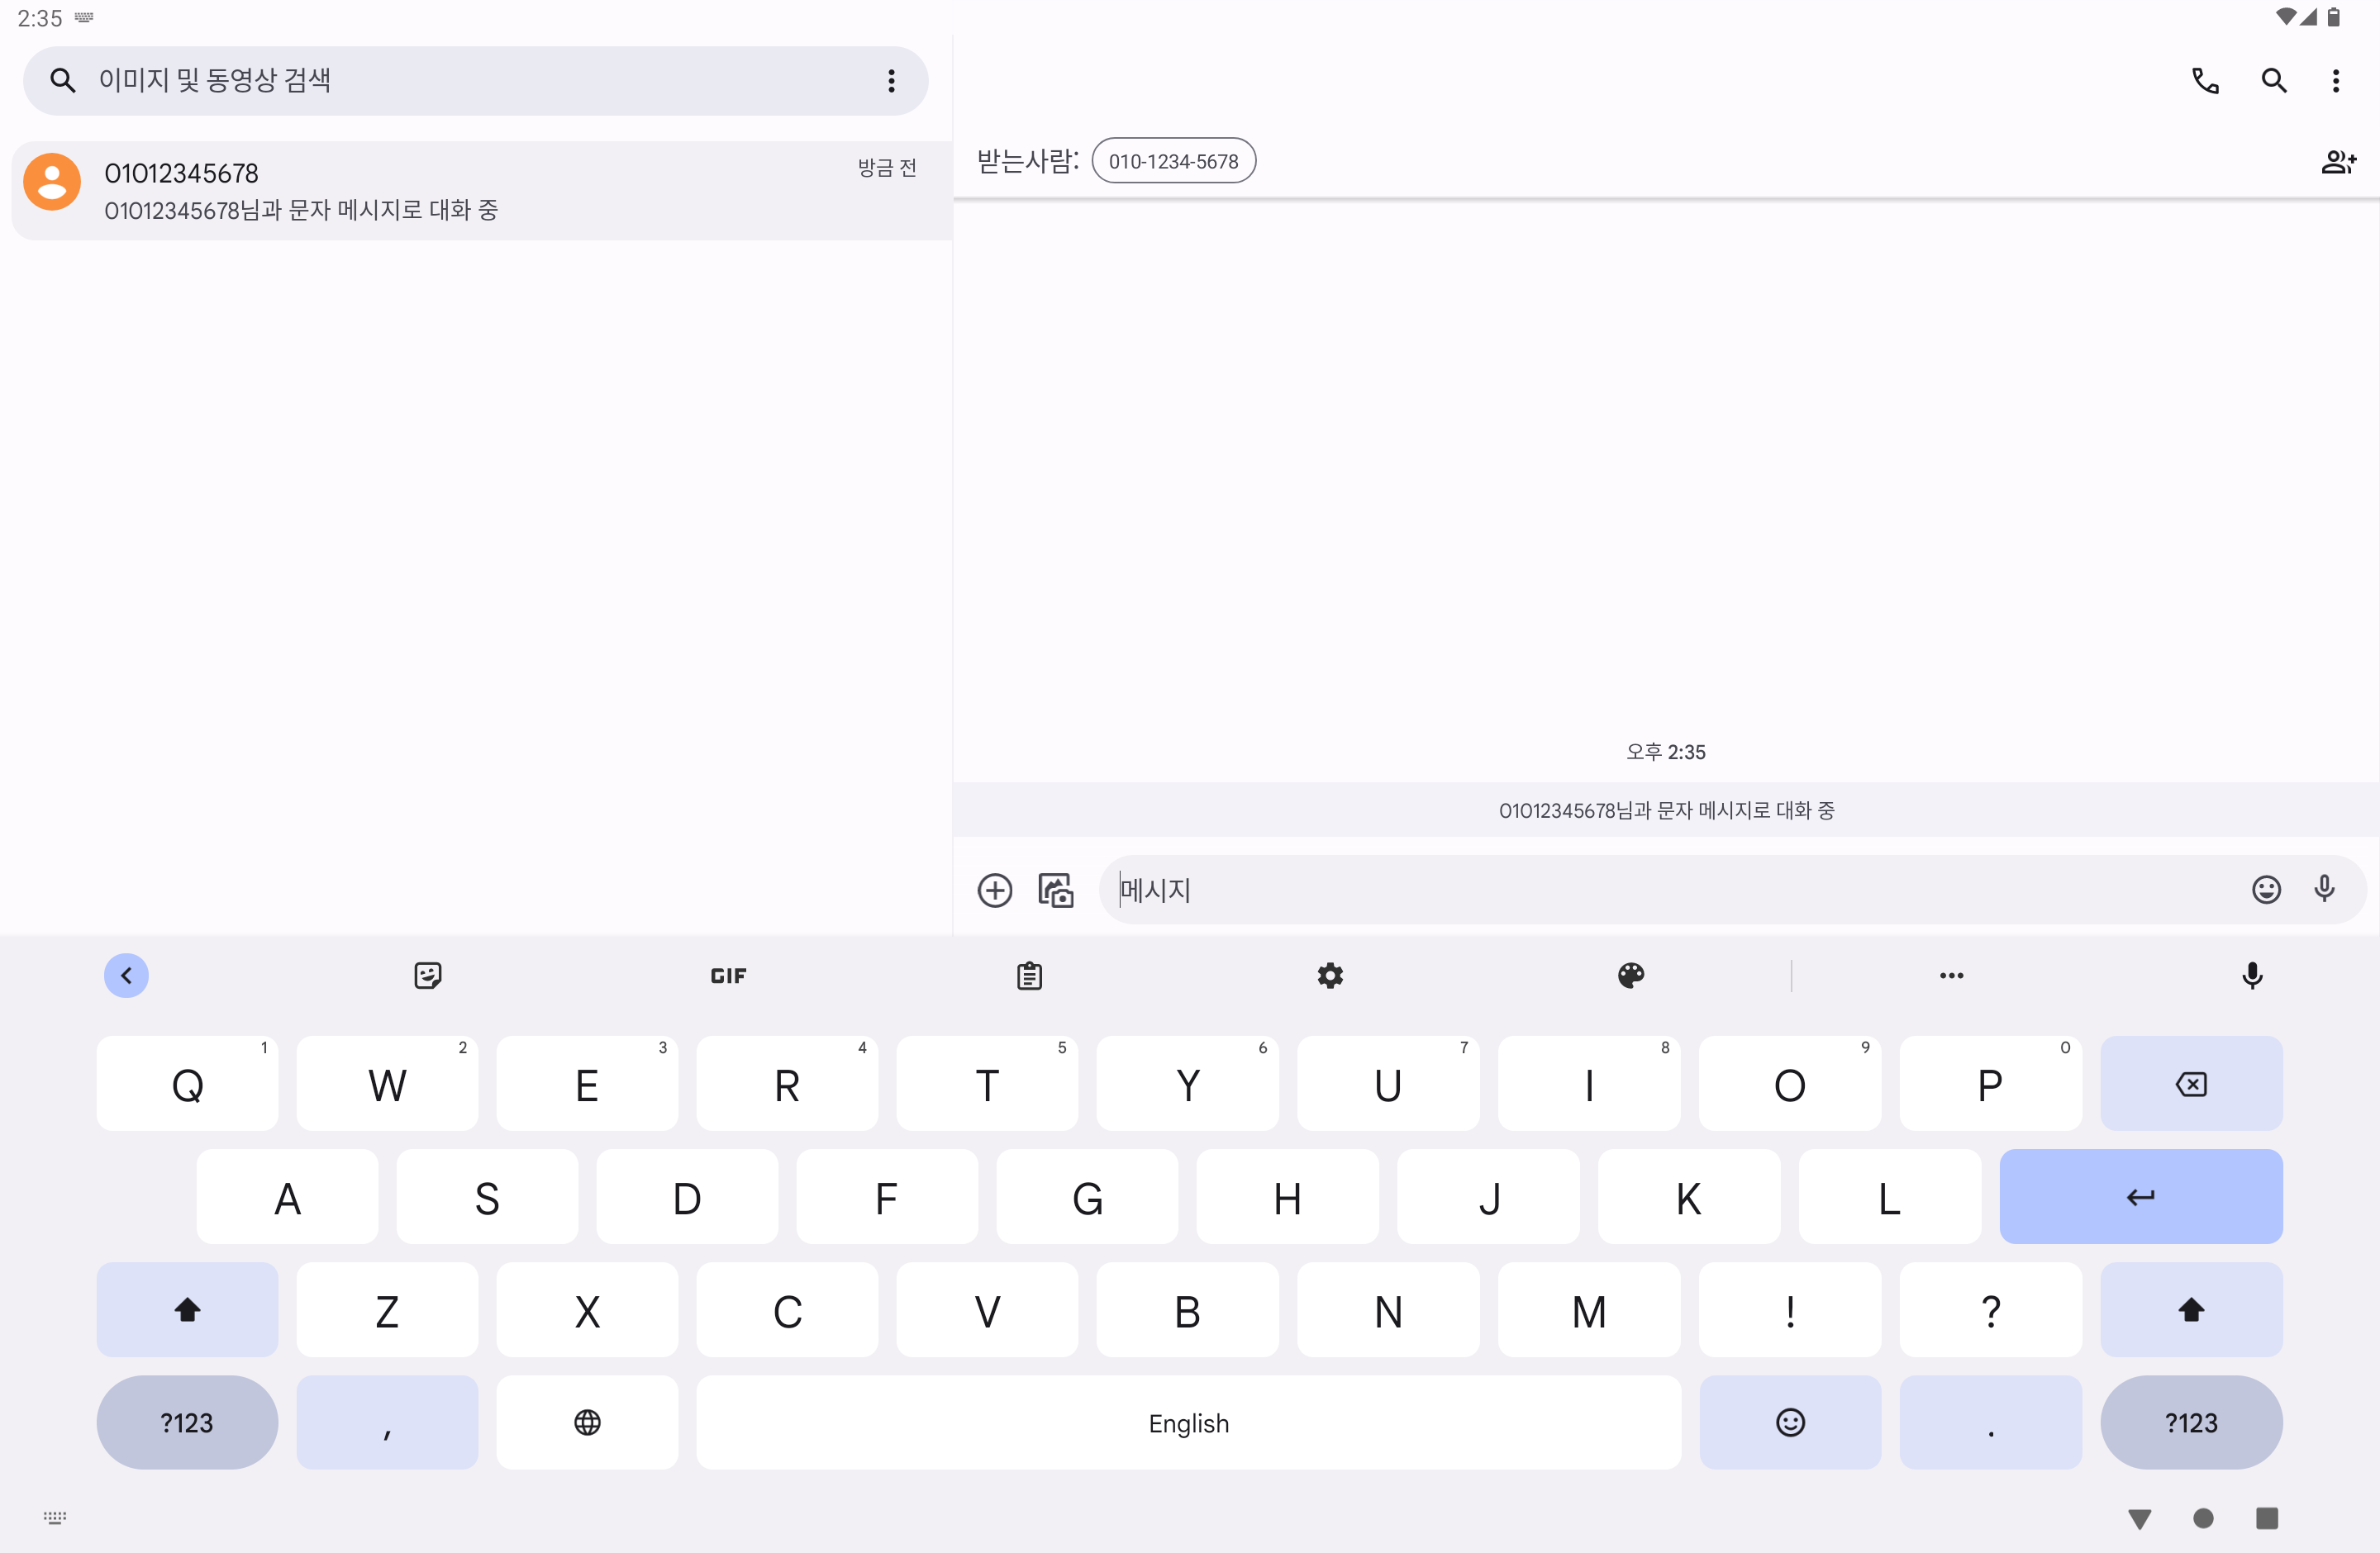Viewport: 2380px width, 1553px height.
Task: Open keyboard settings gear
Action: click(1329, 975)
